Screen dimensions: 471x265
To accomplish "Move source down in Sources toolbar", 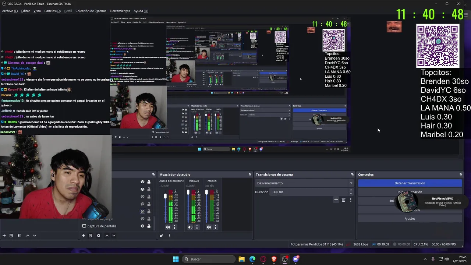I will (114, 236).
